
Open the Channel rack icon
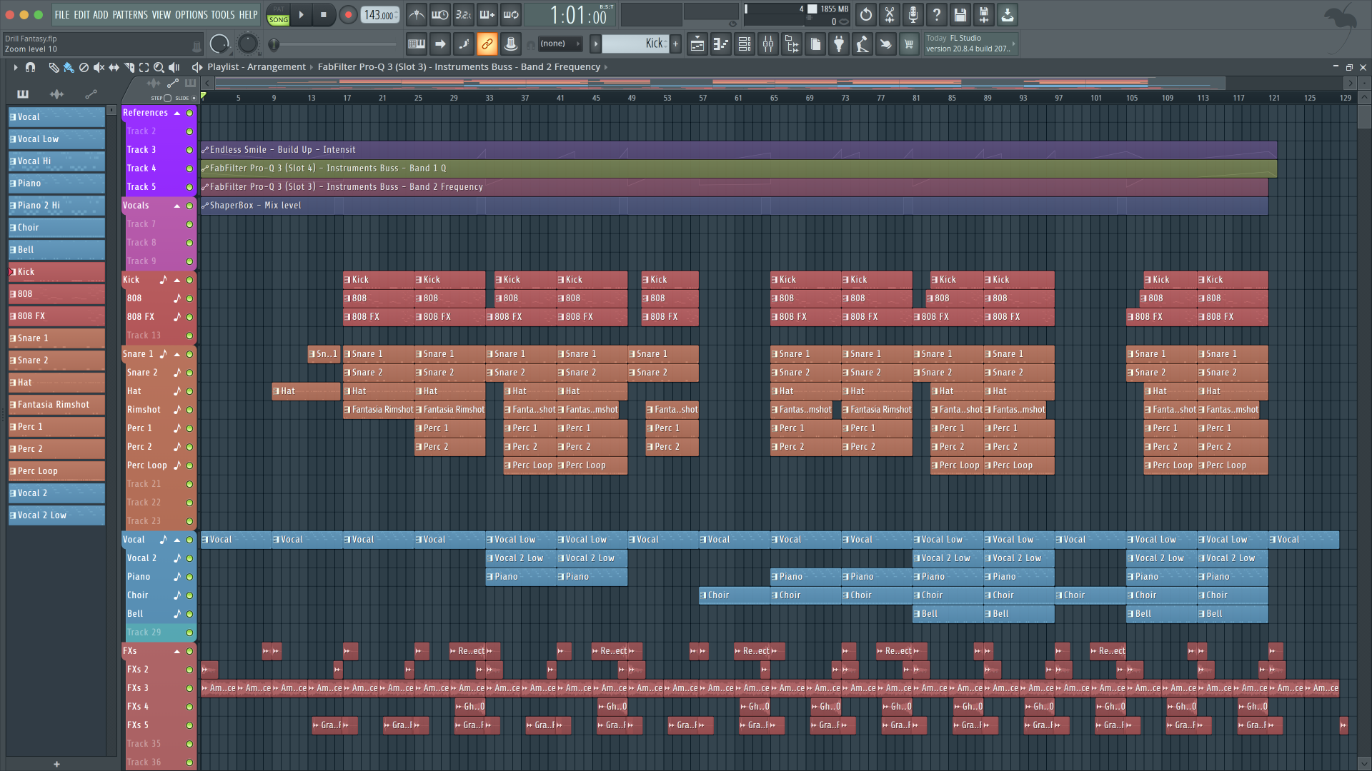click(x=745, y=44)
